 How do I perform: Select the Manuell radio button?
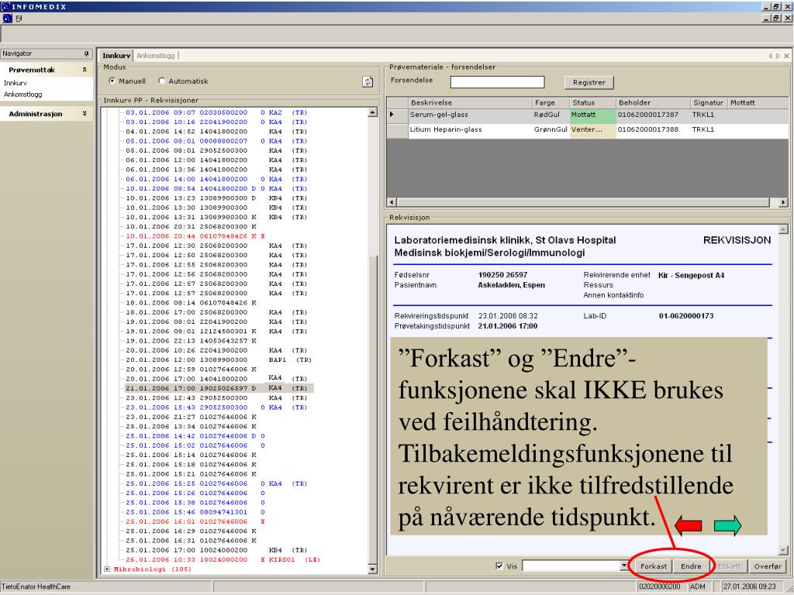click(112, 81)
